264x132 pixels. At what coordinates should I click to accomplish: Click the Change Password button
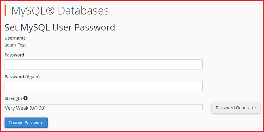26,123
